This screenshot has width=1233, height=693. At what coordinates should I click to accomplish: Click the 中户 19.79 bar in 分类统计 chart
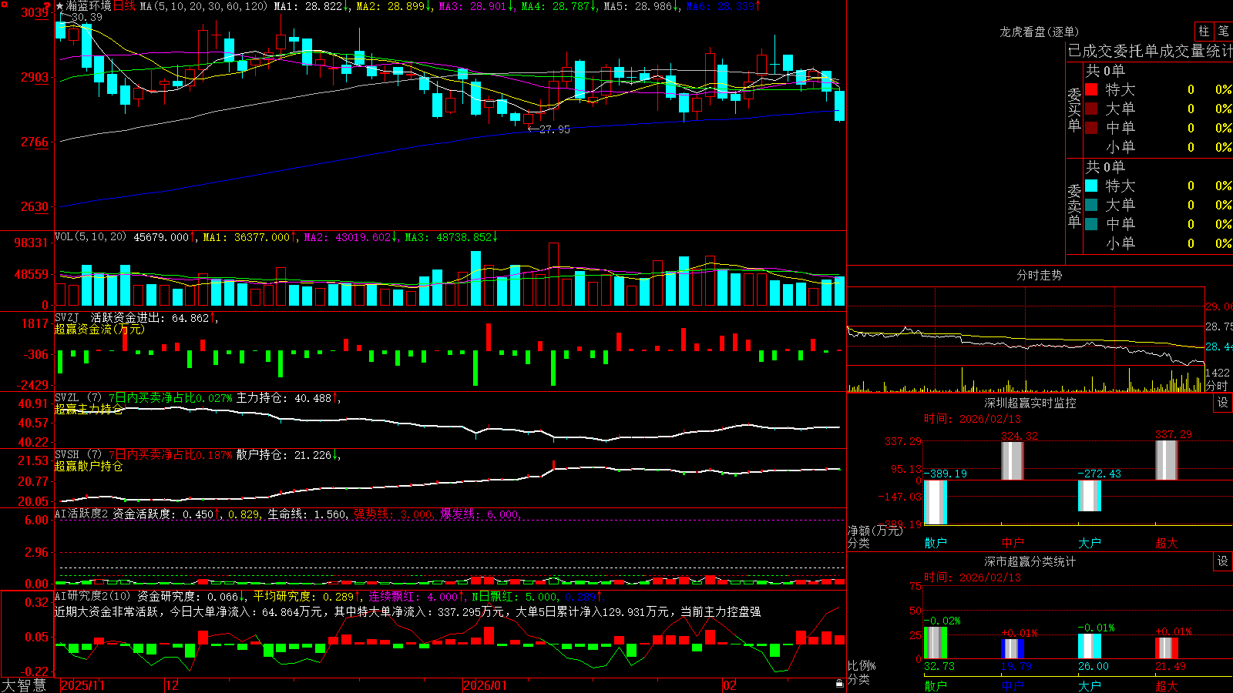[x=1013, y=649]
